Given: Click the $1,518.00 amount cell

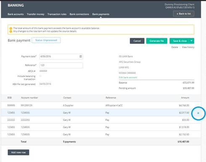Looking at the screenshot, I should (x=184, y=127).
